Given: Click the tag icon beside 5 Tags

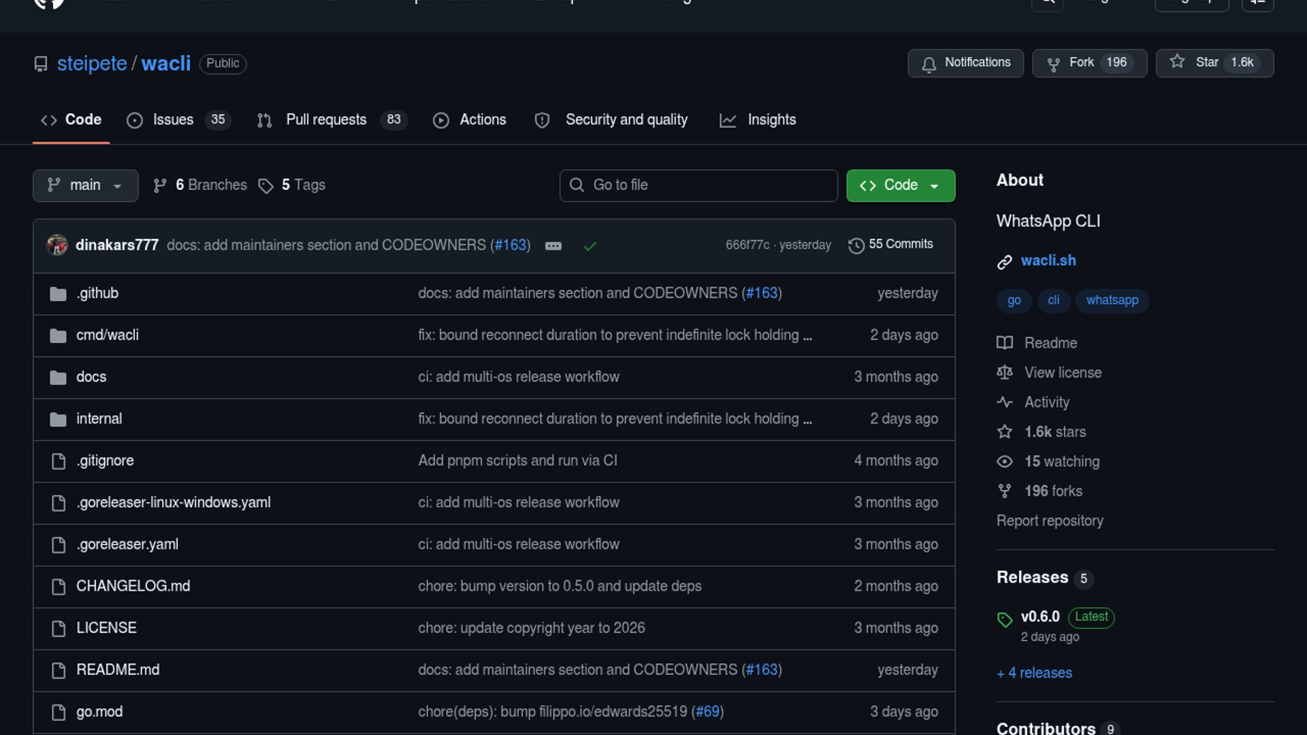Looking at the screenshot, I should [x=265, y=186].
